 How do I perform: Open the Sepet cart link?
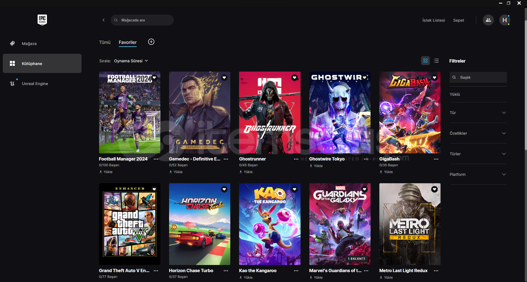pyautogui.click(x=458, y=20)
